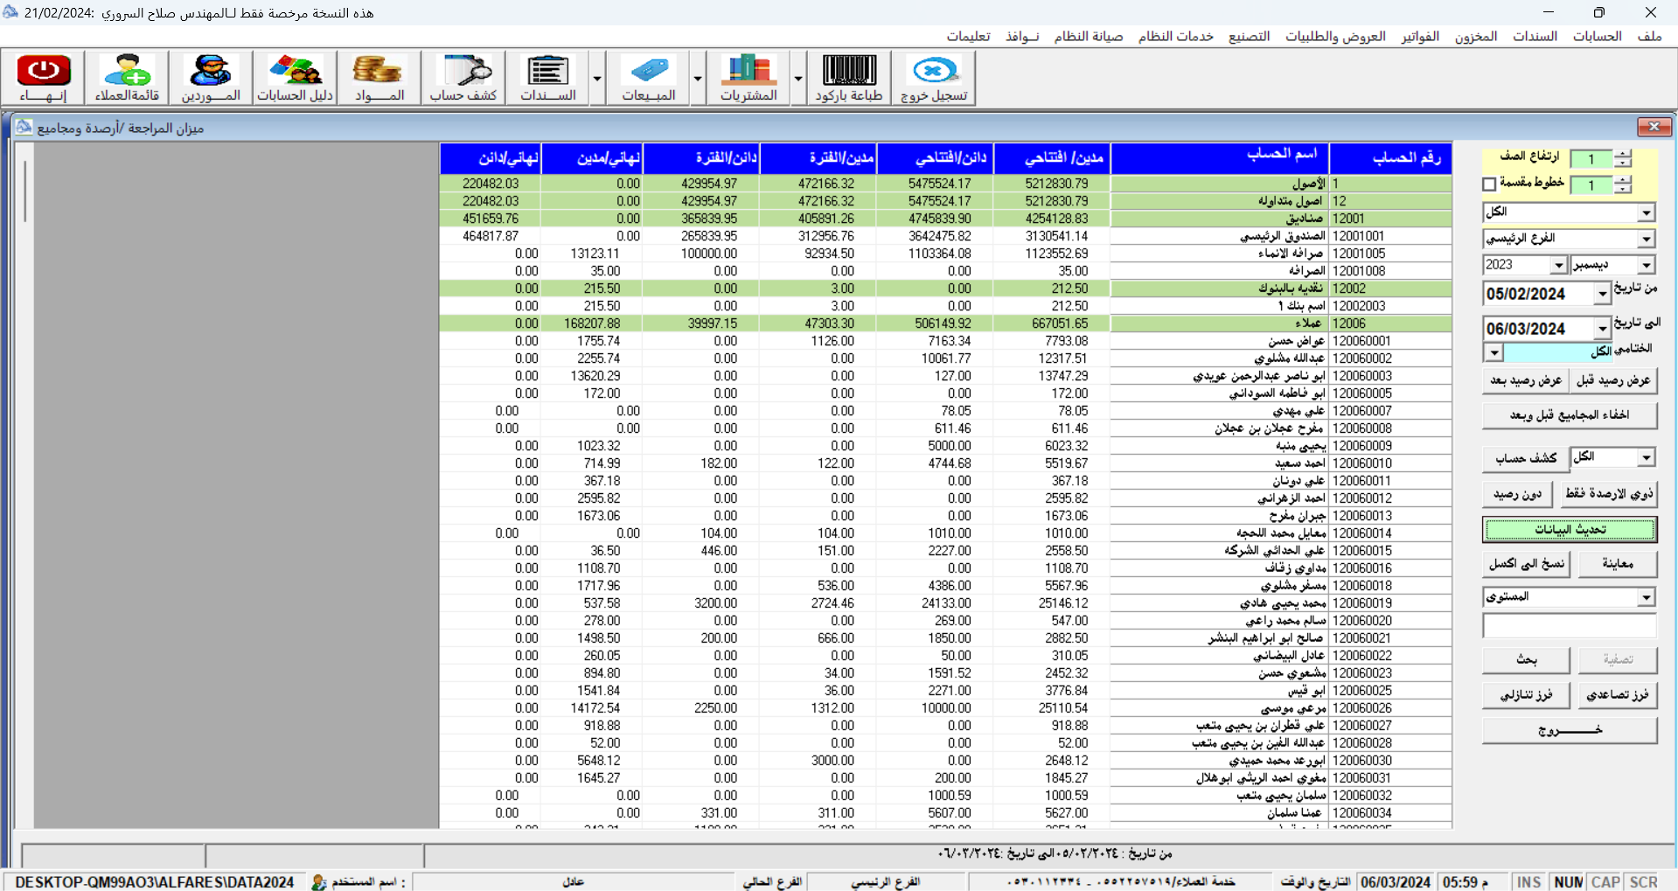Click the إنهاء power icon in toolbar

pyautogui.click(x=44, y=78)
